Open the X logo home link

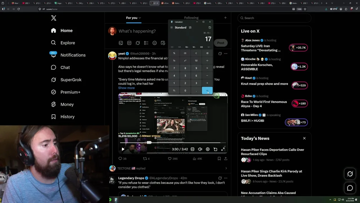click(54, 18)
